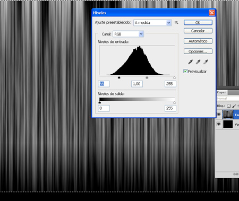Uncheck the Previsualizar checkbox
This screenshot has height=201, width=239.
point(185,71)
